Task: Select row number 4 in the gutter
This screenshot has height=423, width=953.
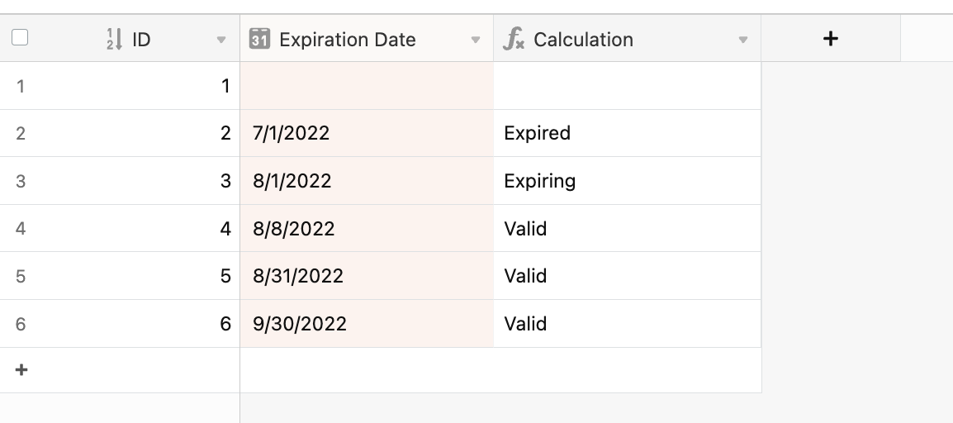Action: click(20, 229)
